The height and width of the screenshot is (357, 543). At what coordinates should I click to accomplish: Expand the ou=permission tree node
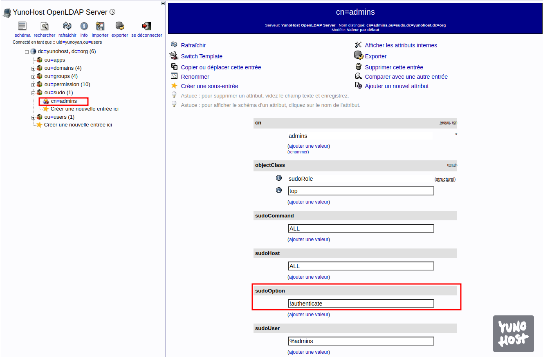point(34,85)
